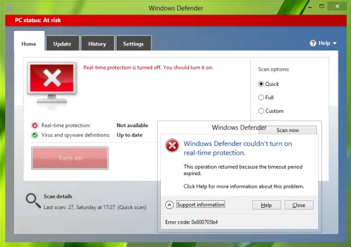Click "Click Help for more information" text

coord(244,186)
